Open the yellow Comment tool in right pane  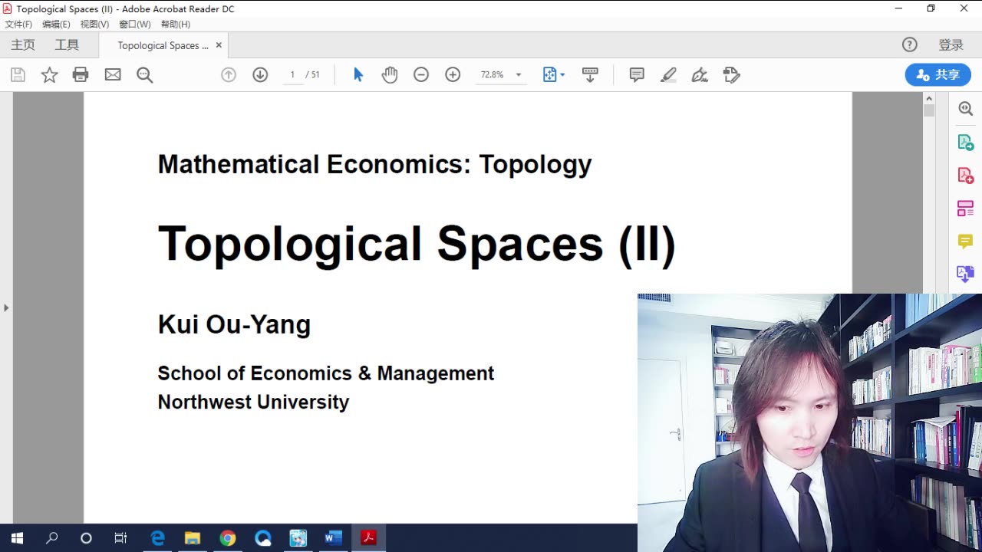click(966, 242)
